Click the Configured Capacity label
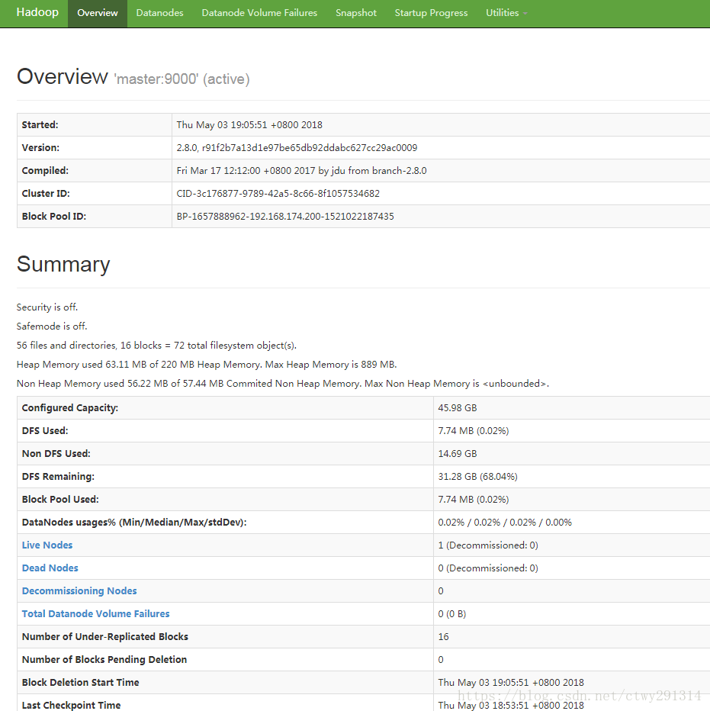The width and height of the screenshot is (710, 711). [x=70, y=407]
